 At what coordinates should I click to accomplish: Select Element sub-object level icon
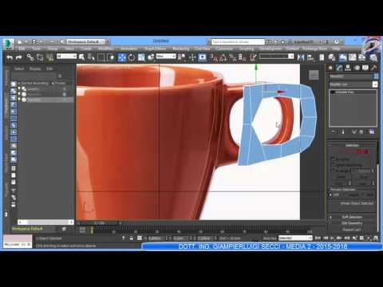click(x=365, y=151)
